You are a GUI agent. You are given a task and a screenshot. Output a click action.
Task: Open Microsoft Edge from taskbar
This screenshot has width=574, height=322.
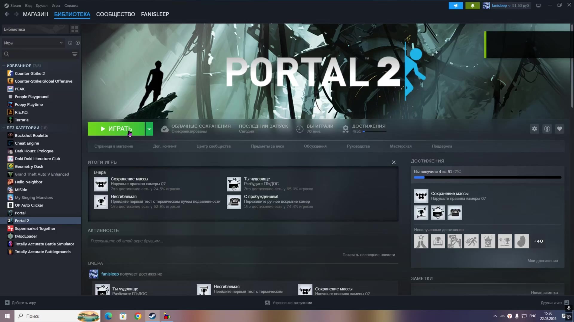pyautogui.click(x=108, y=316)
